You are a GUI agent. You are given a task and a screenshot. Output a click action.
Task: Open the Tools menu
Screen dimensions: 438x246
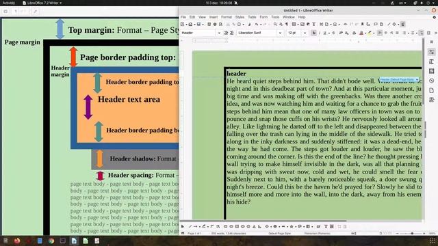pyautogui.click(x=275, y=17)
